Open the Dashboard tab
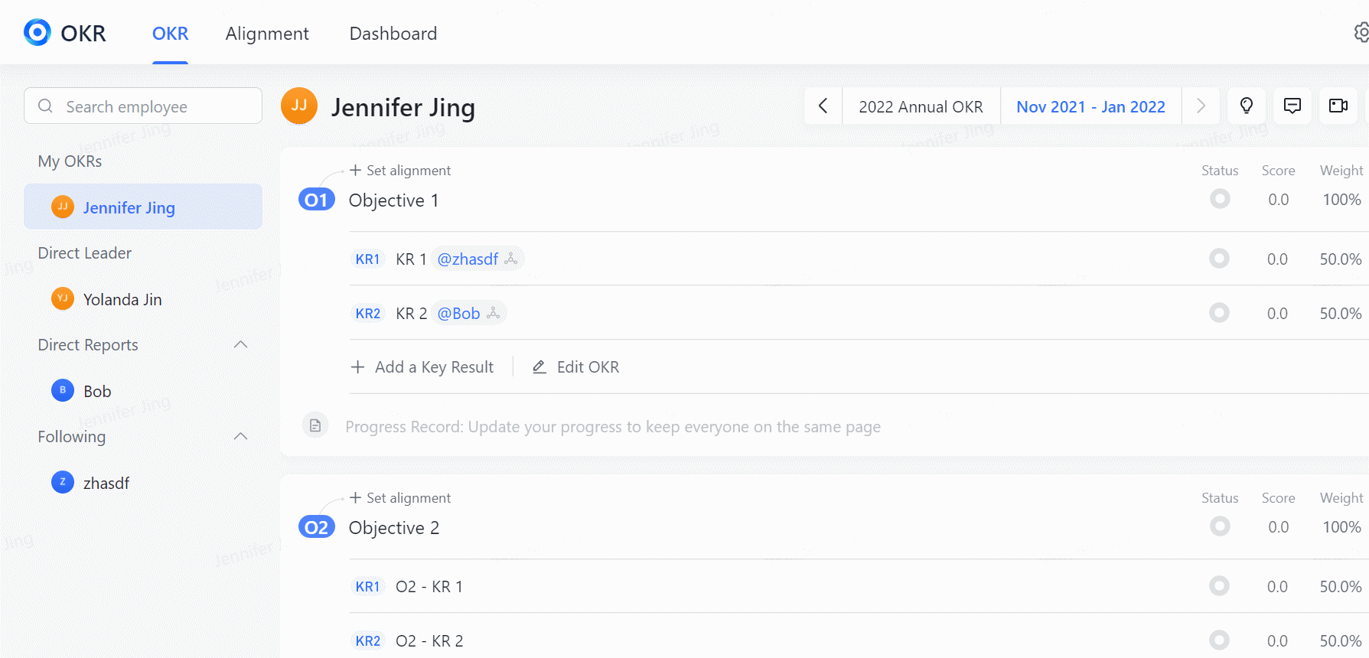This screenshot has height=658, width=1369. click(x=393, y=34)
